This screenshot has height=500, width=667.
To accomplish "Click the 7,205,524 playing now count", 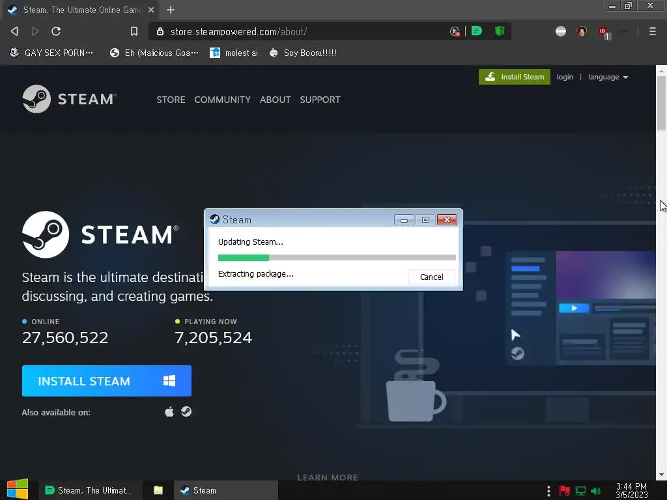I will tap(213, 338).
